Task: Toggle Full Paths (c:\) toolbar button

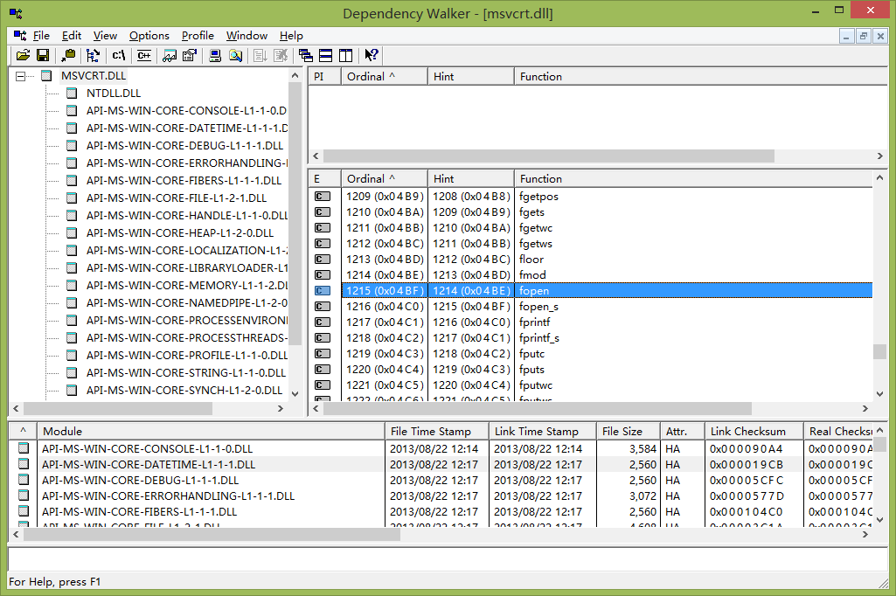Action: 119,55
